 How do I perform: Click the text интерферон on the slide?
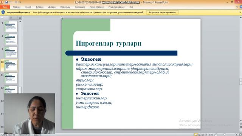tap(87, 107)
